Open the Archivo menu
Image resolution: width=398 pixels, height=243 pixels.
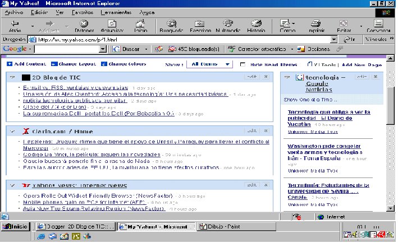(x=14, y=12)
